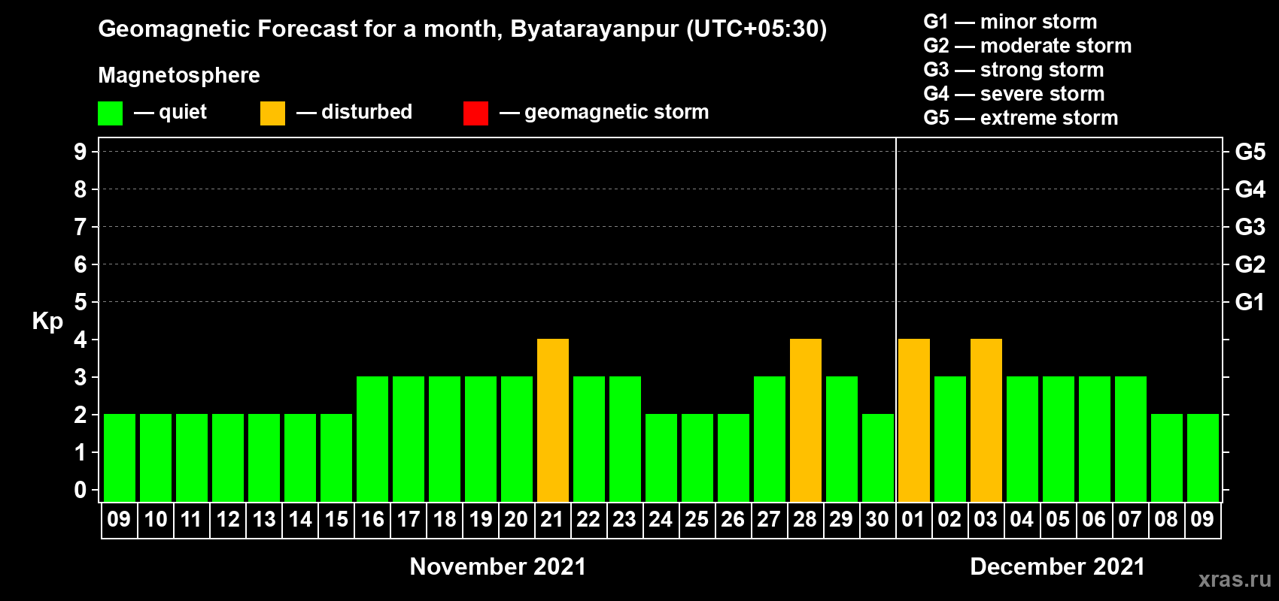Viewport: 1279px width, 601px height.
Task: Click the red geomagnetic storm legend swatch
Action: click(x=475, y=113)
